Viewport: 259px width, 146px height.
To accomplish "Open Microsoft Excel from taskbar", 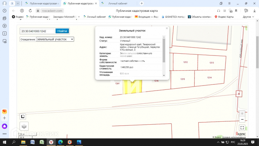I will tap(42, 142).
